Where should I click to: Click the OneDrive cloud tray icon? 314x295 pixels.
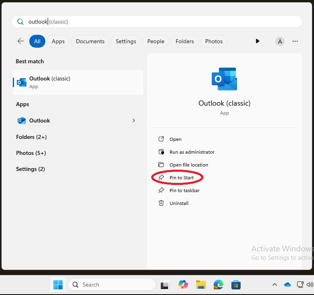[287, 285]
